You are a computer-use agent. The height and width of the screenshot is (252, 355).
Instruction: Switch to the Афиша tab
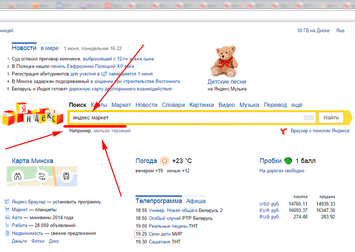coord(196,201)
